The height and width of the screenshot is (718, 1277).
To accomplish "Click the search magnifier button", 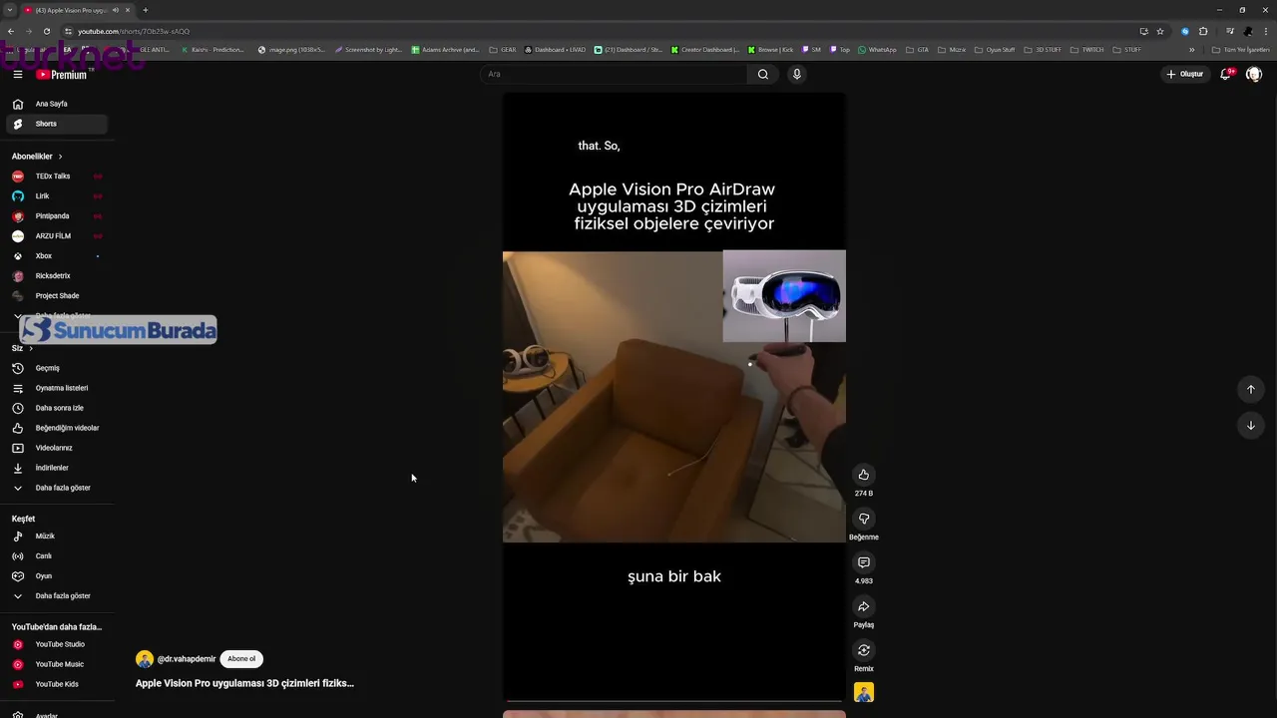I will [763, 74].
